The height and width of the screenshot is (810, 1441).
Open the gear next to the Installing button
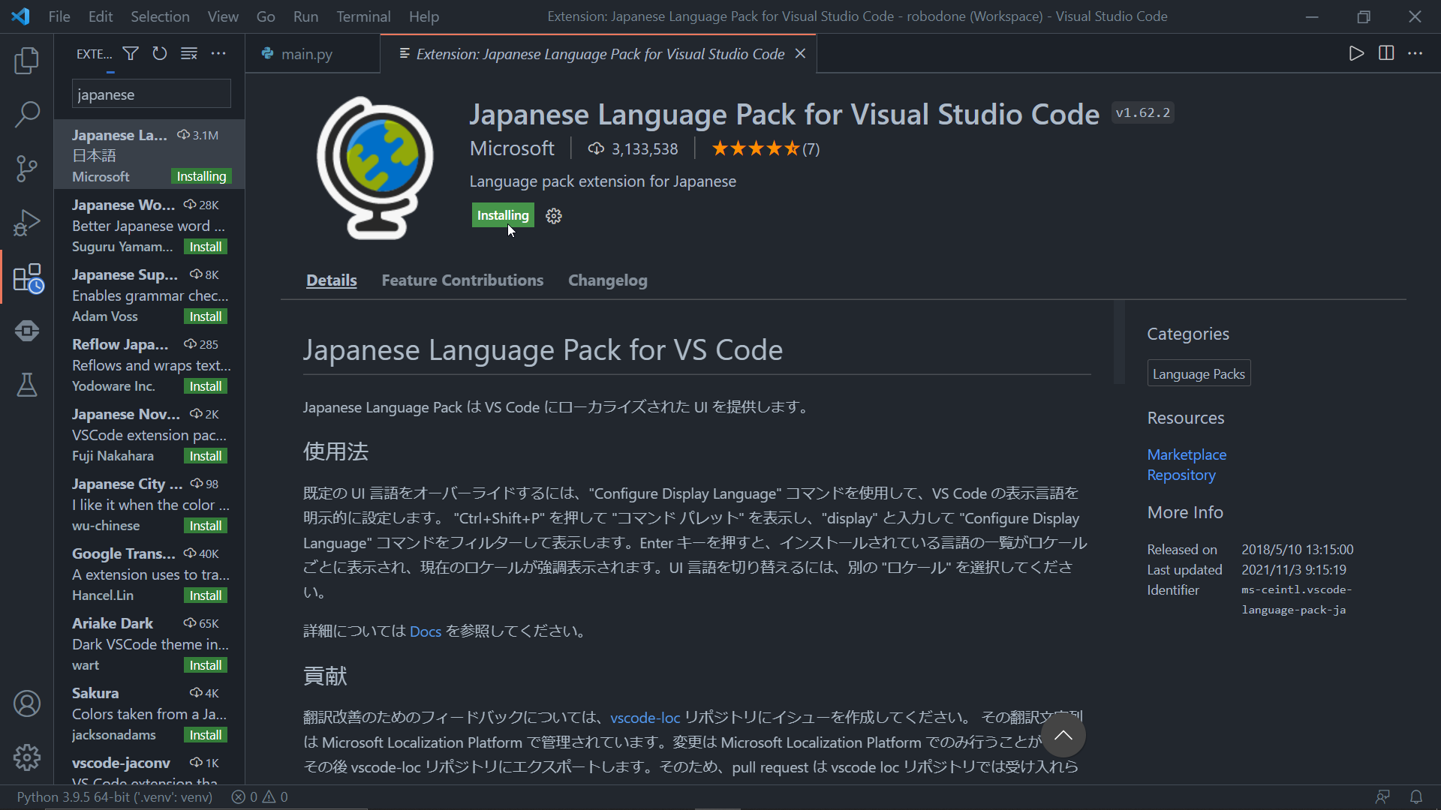click(x=553, y=215)
